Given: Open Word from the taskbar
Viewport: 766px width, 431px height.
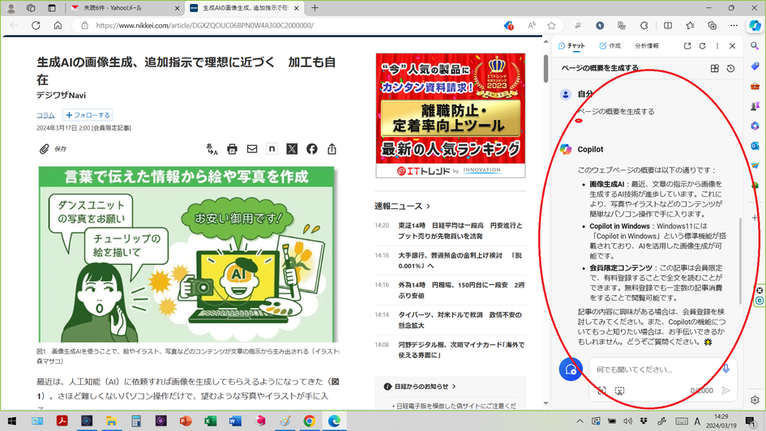Looking at the screenshot, I should (x=235, y=420).
